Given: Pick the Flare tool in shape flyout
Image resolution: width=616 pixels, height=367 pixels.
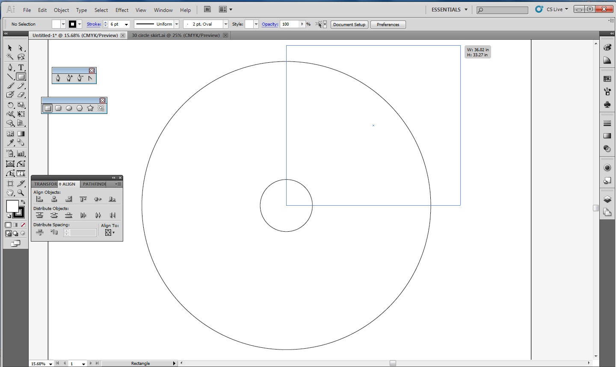Looking at the screenshot, I should click(x=101, y=108).
